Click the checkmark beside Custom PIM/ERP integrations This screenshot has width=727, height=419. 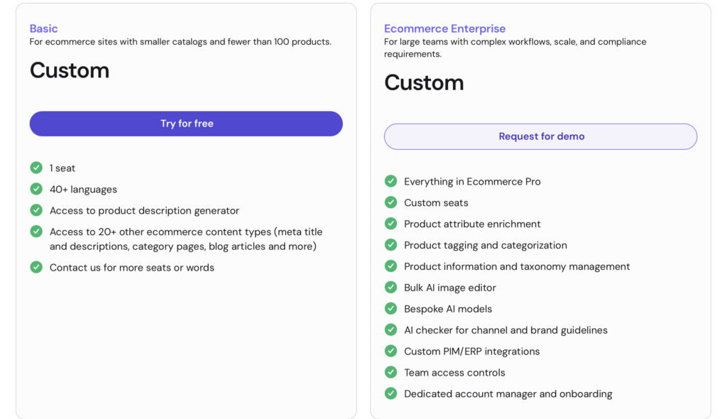[x=391, y=351]
